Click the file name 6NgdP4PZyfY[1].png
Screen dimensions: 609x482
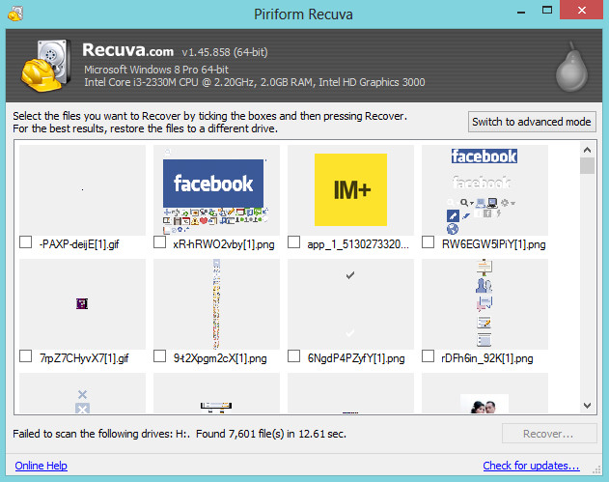click(356, 358)
